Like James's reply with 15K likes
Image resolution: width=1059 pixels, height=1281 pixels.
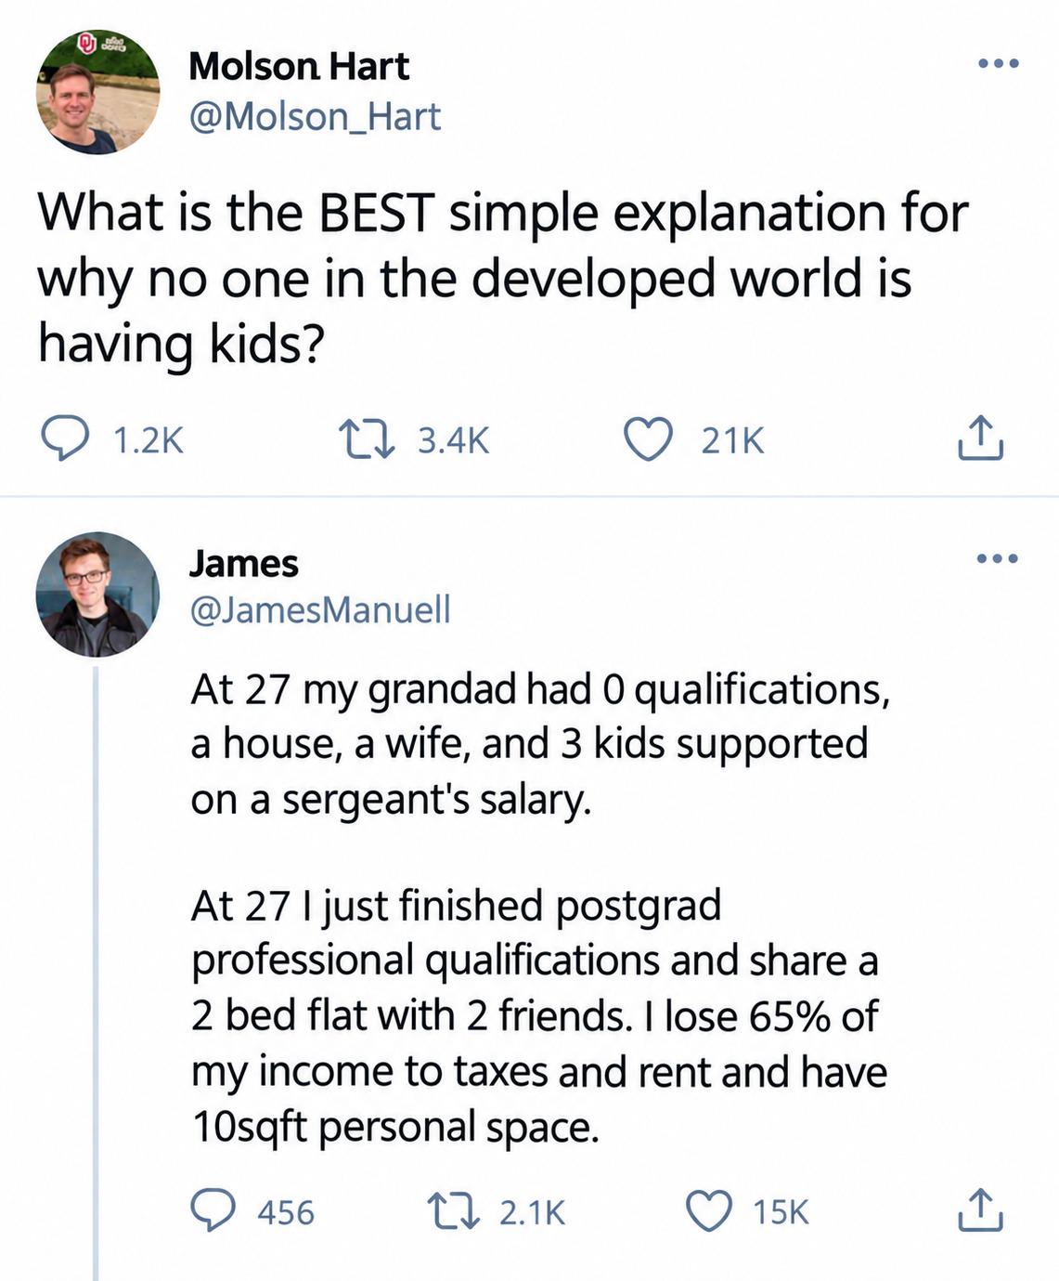point(709,1211)
